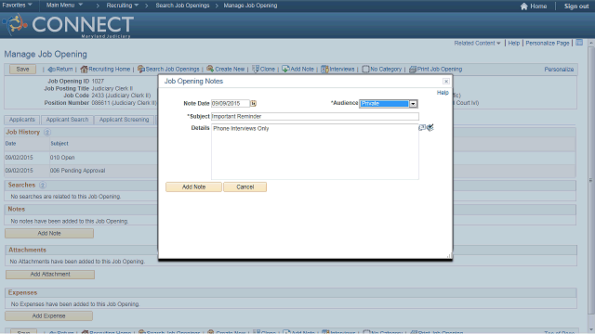The height and width of the screenshot is (334, 595).
Task: Close the Job Opening Notes dialog
Action: [x=446, y=81]
